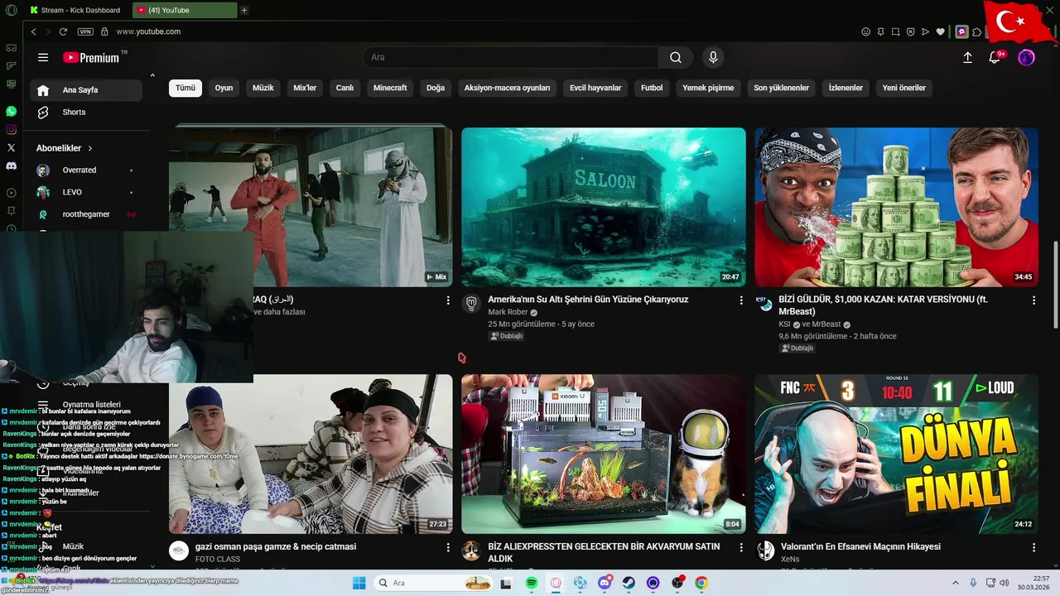Collapse sidebar list with the up arrow
The width and height of the screenshot is (1060, 596).
(x=152, y=75)
